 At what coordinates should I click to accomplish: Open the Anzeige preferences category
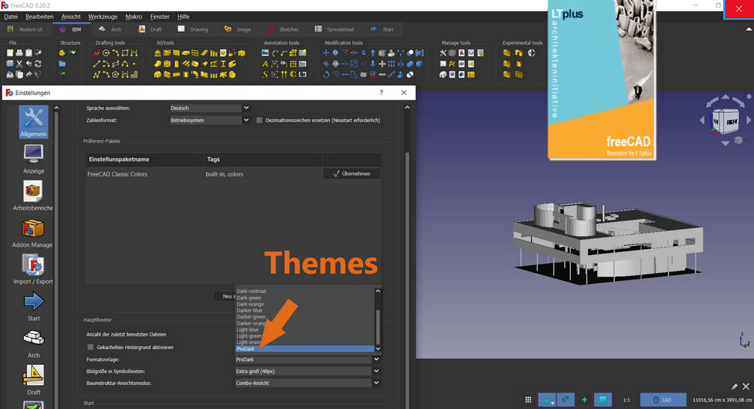coord(33,159)
